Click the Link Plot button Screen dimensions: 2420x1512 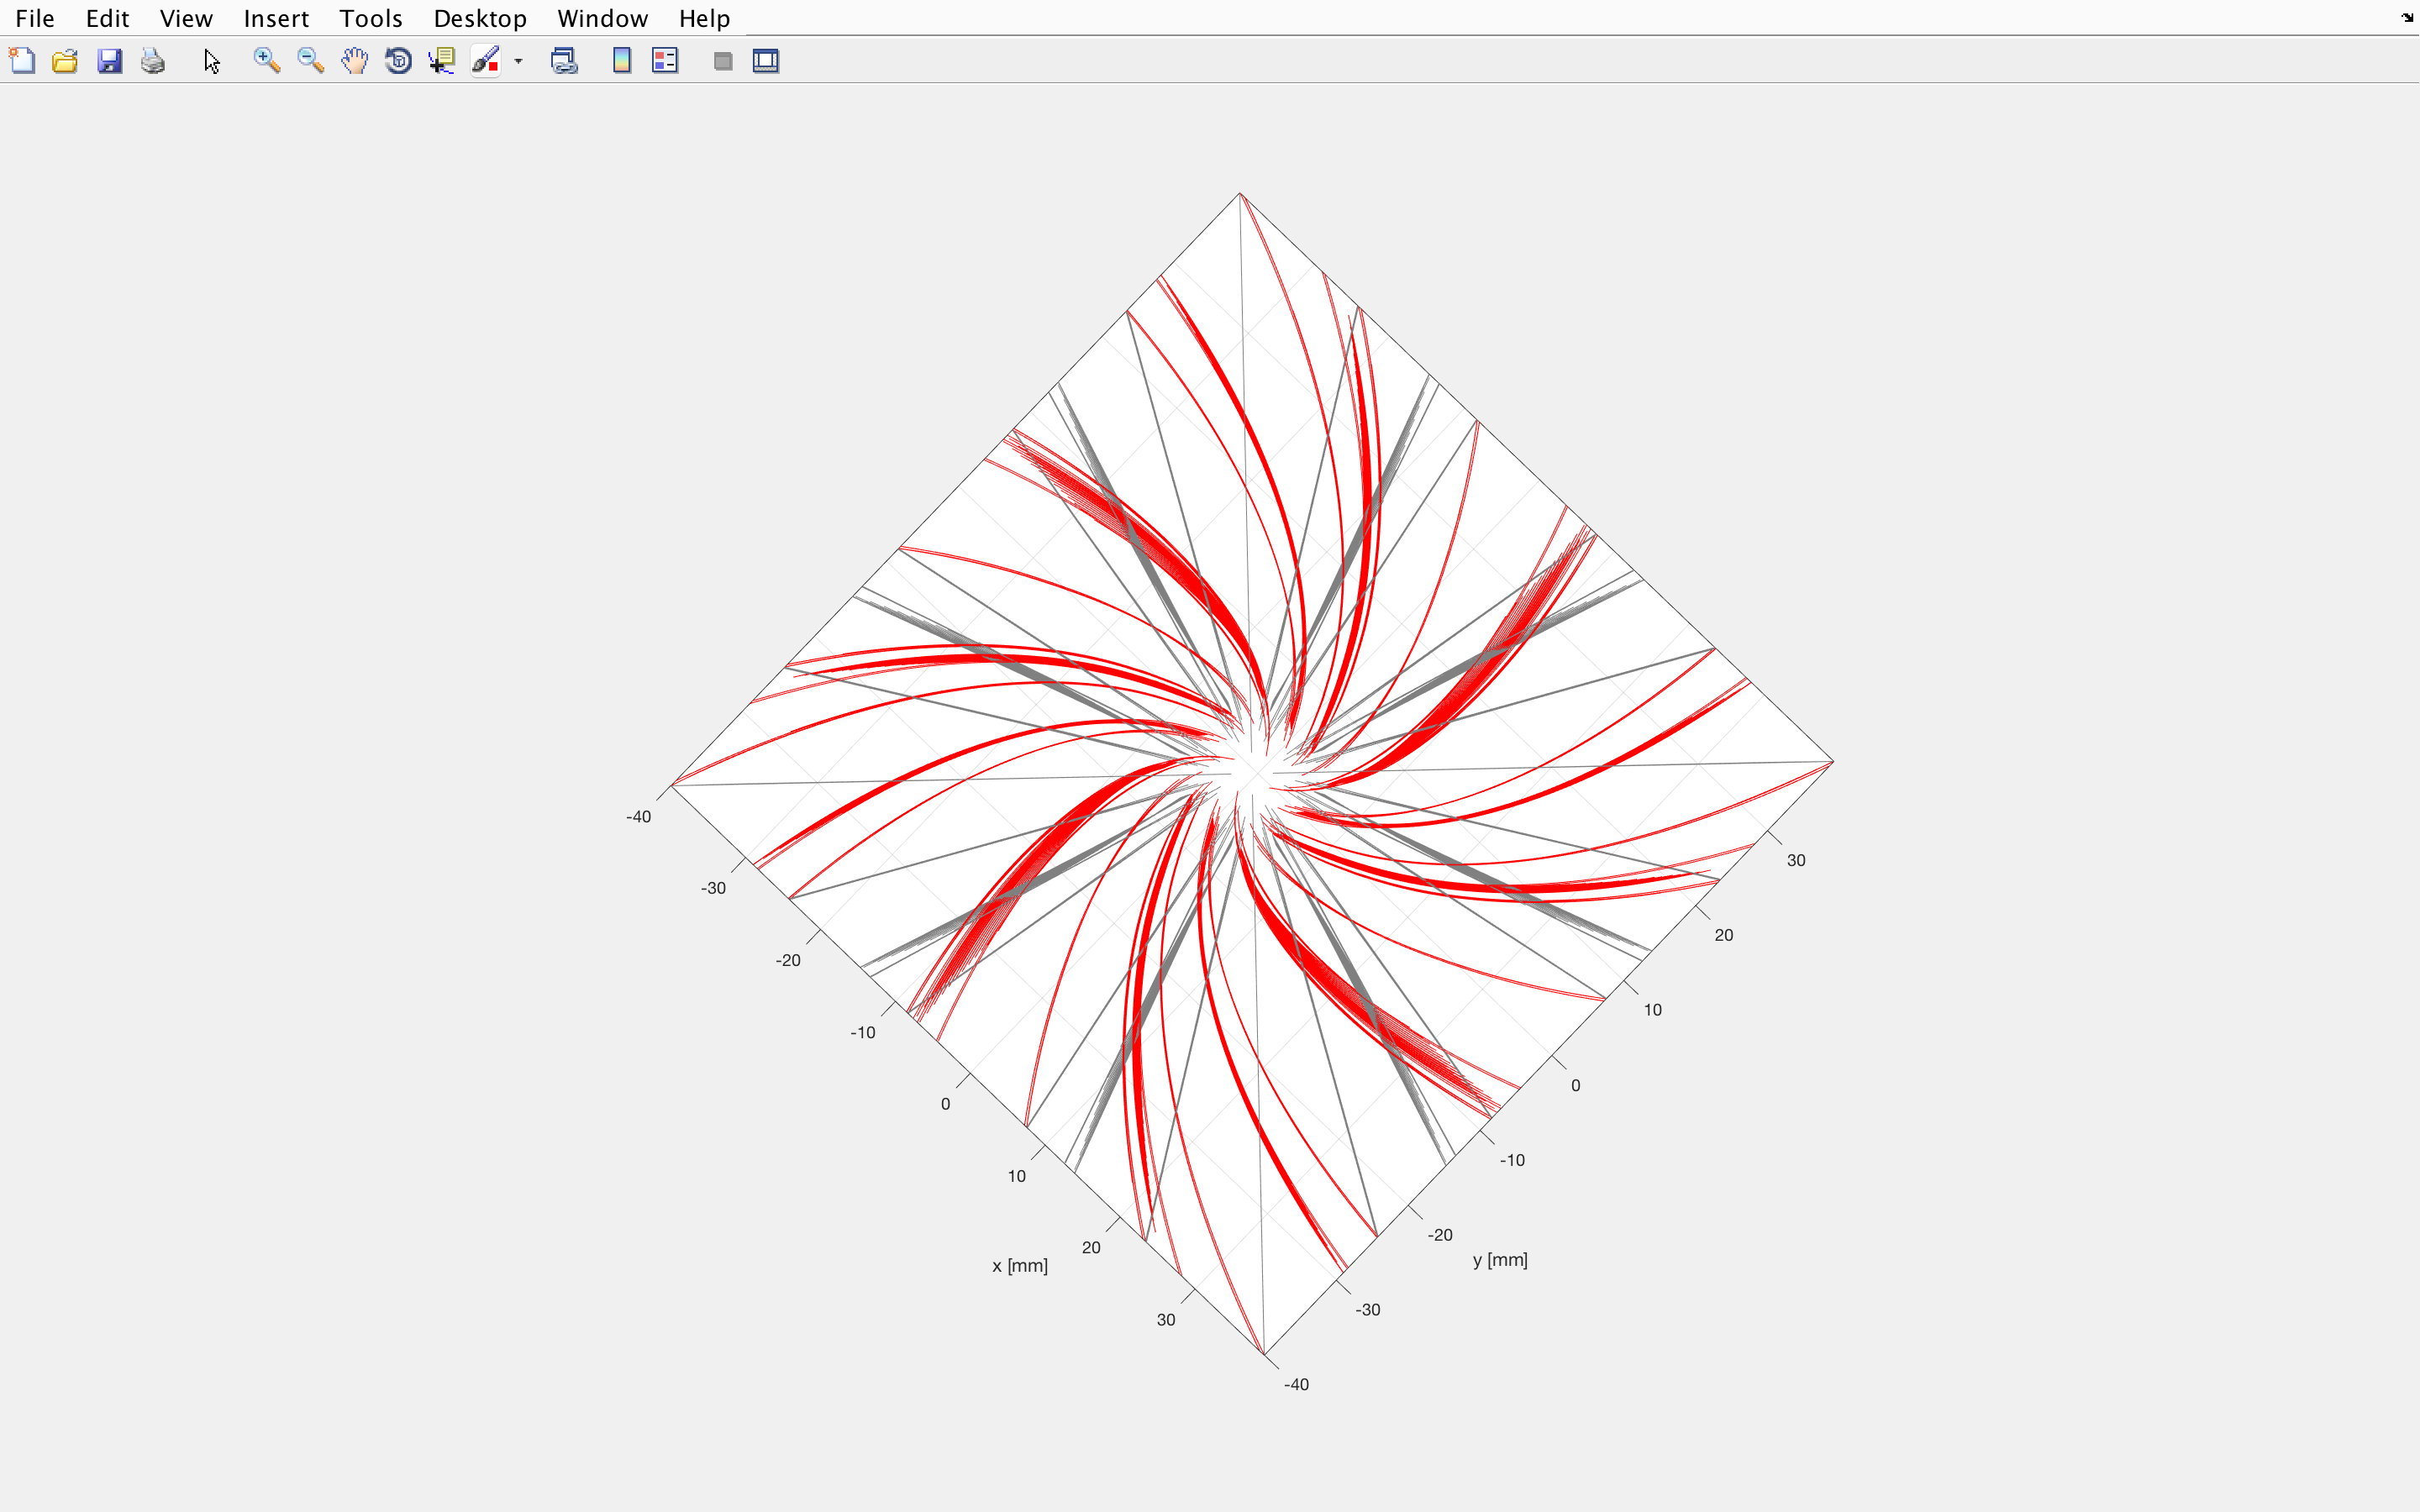tap(564, 61)
